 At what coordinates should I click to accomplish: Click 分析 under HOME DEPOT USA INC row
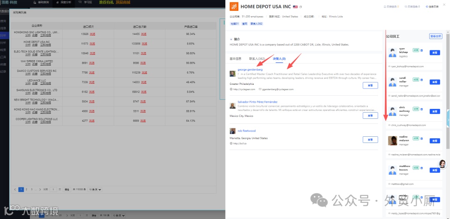27,45
